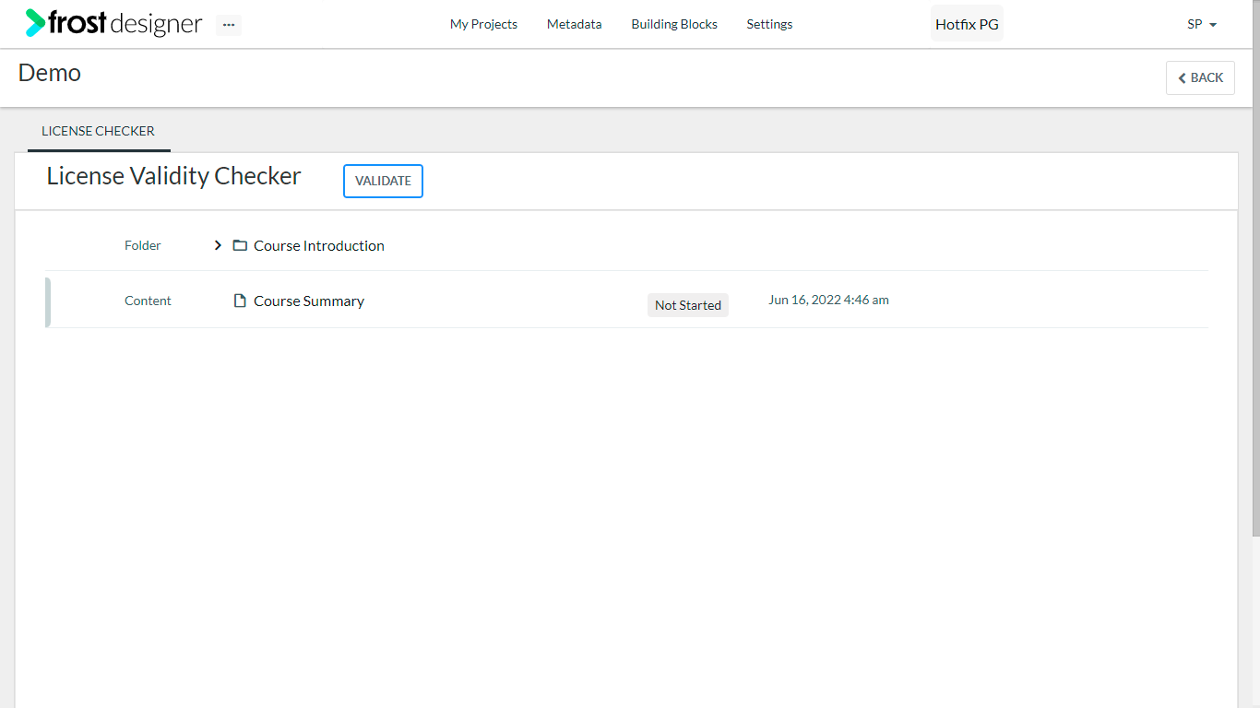1260x708 pixels.
Task: Go to the Metadata menu
Action: 574,24
